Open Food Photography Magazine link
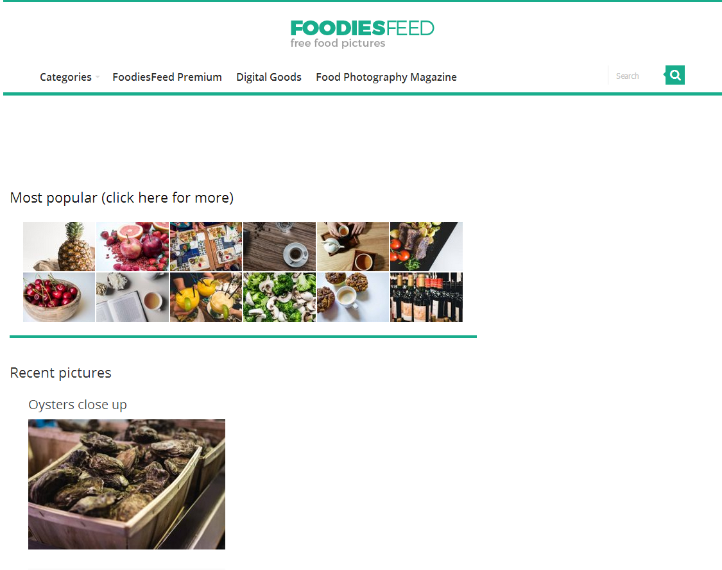The width and height of the screenshot is (722, 570). tap(386, 77)
